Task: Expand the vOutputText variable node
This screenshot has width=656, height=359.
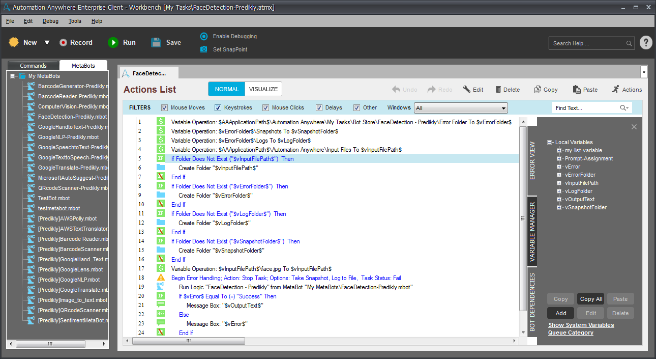Action: pyautogui.click(x=559, y=200)
